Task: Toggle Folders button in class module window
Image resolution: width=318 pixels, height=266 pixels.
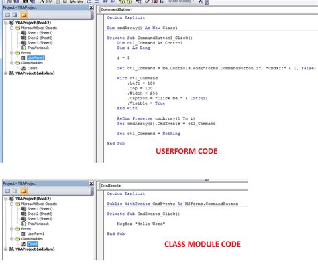Action: coord(23,191)
